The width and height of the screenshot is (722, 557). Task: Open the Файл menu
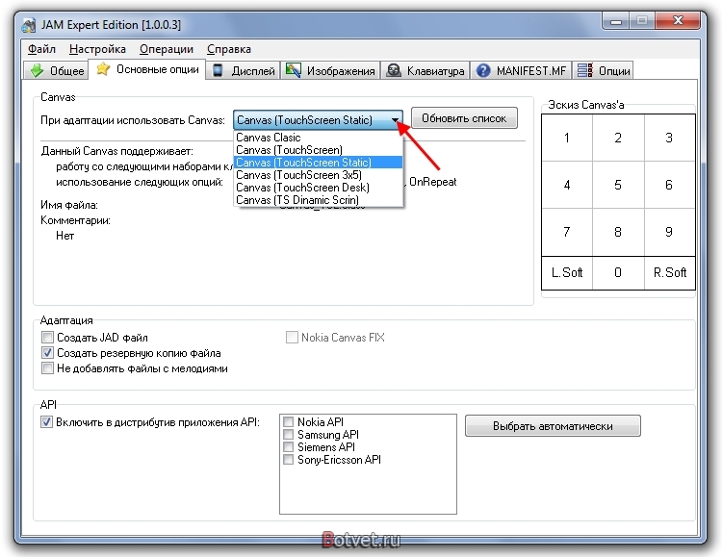coord(41,49)
